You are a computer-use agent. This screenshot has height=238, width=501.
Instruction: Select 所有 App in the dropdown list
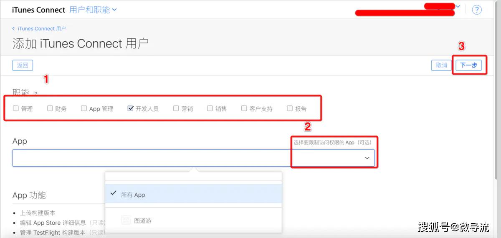pyautogui.click(x=193, y=194)
